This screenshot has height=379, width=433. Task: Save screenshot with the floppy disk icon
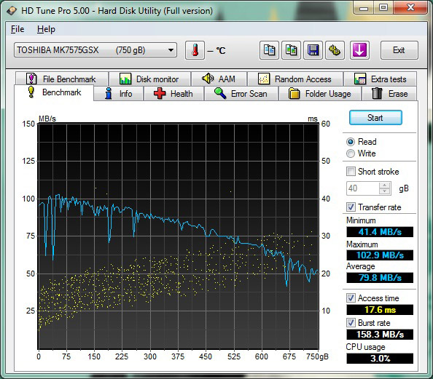tap(313, 50)
